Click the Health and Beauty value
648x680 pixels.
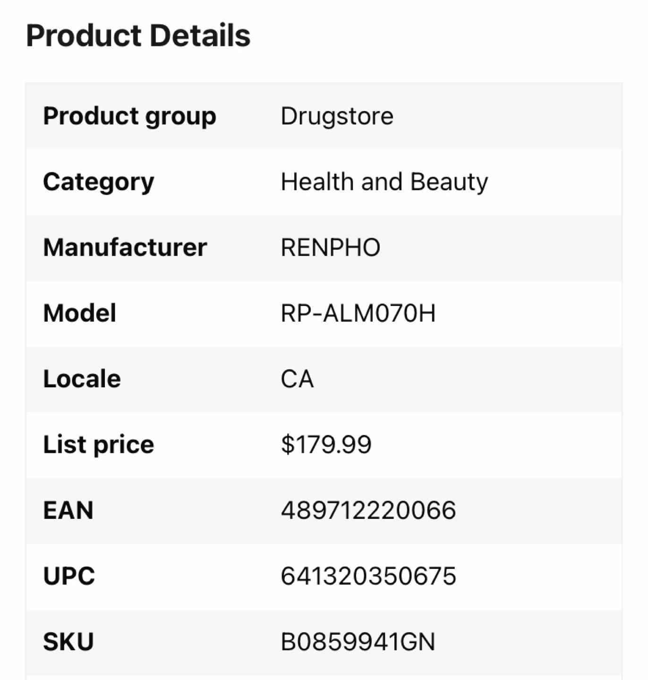384,182
